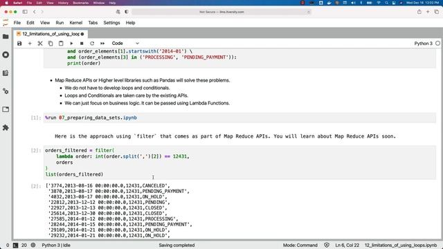The image size is (443, 249).
Task: Open the open tabs sidebar panel
Action: pyautogui.click(x=6, y=109)
